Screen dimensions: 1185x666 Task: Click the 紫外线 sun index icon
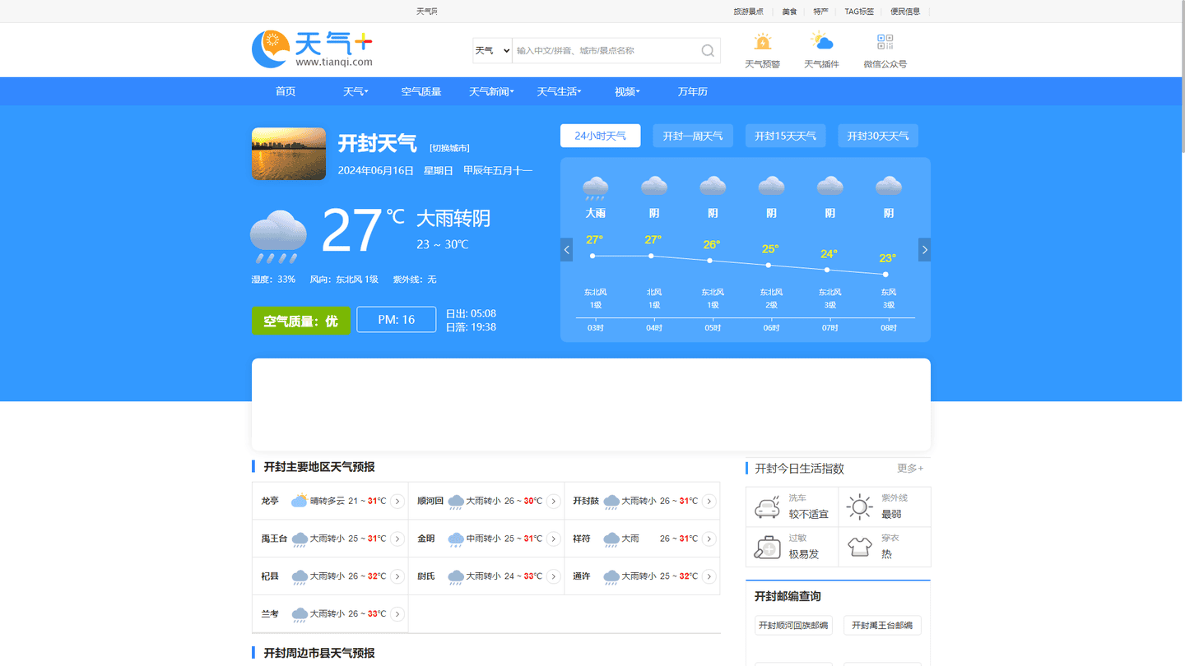(859, 507)
